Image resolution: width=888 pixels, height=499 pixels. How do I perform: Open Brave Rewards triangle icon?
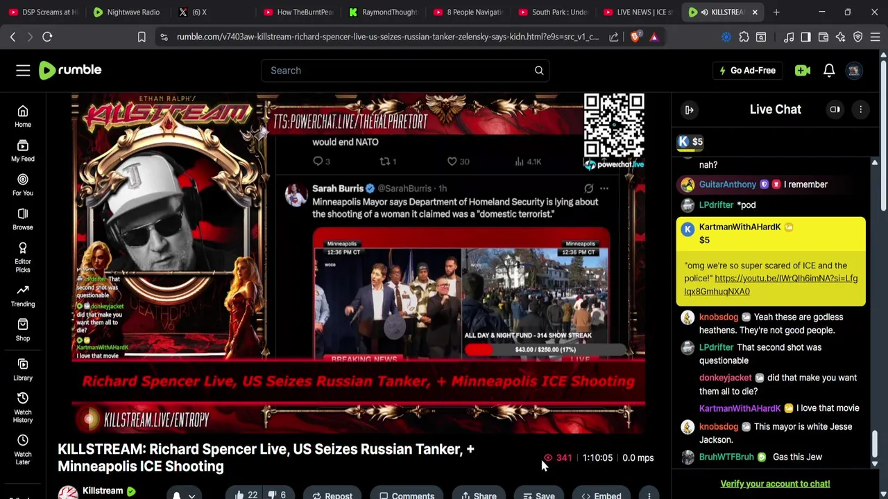click(654, 37)
